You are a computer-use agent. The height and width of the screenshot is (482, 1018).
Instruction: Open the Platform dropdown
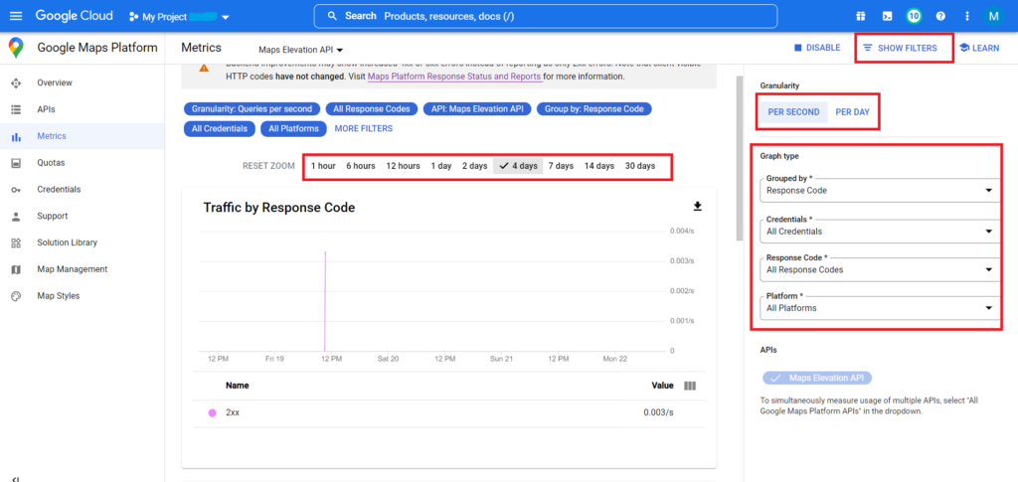[x=880, y=308]
